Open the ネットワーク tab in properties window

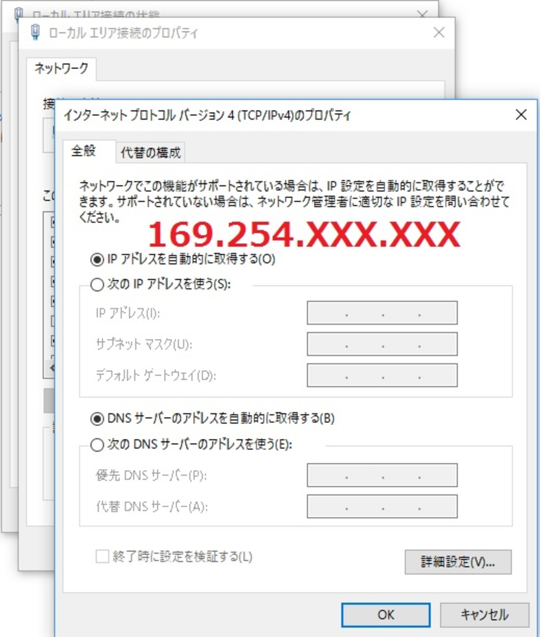[61, 69]
